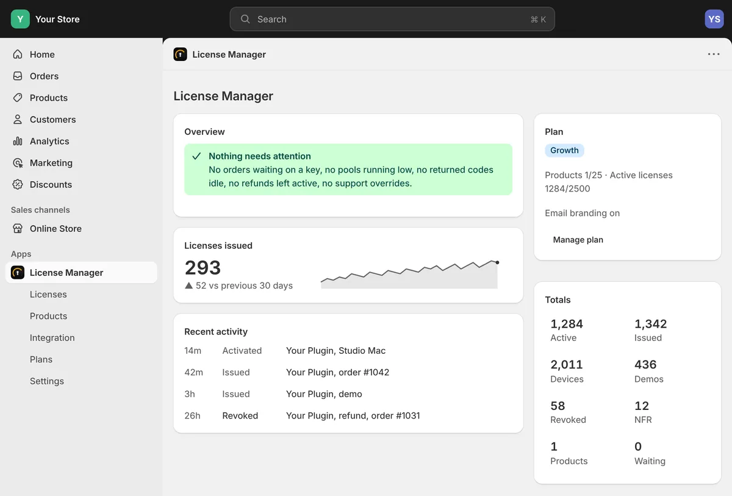
Task: Open Customers page
Action: point(81,120)
